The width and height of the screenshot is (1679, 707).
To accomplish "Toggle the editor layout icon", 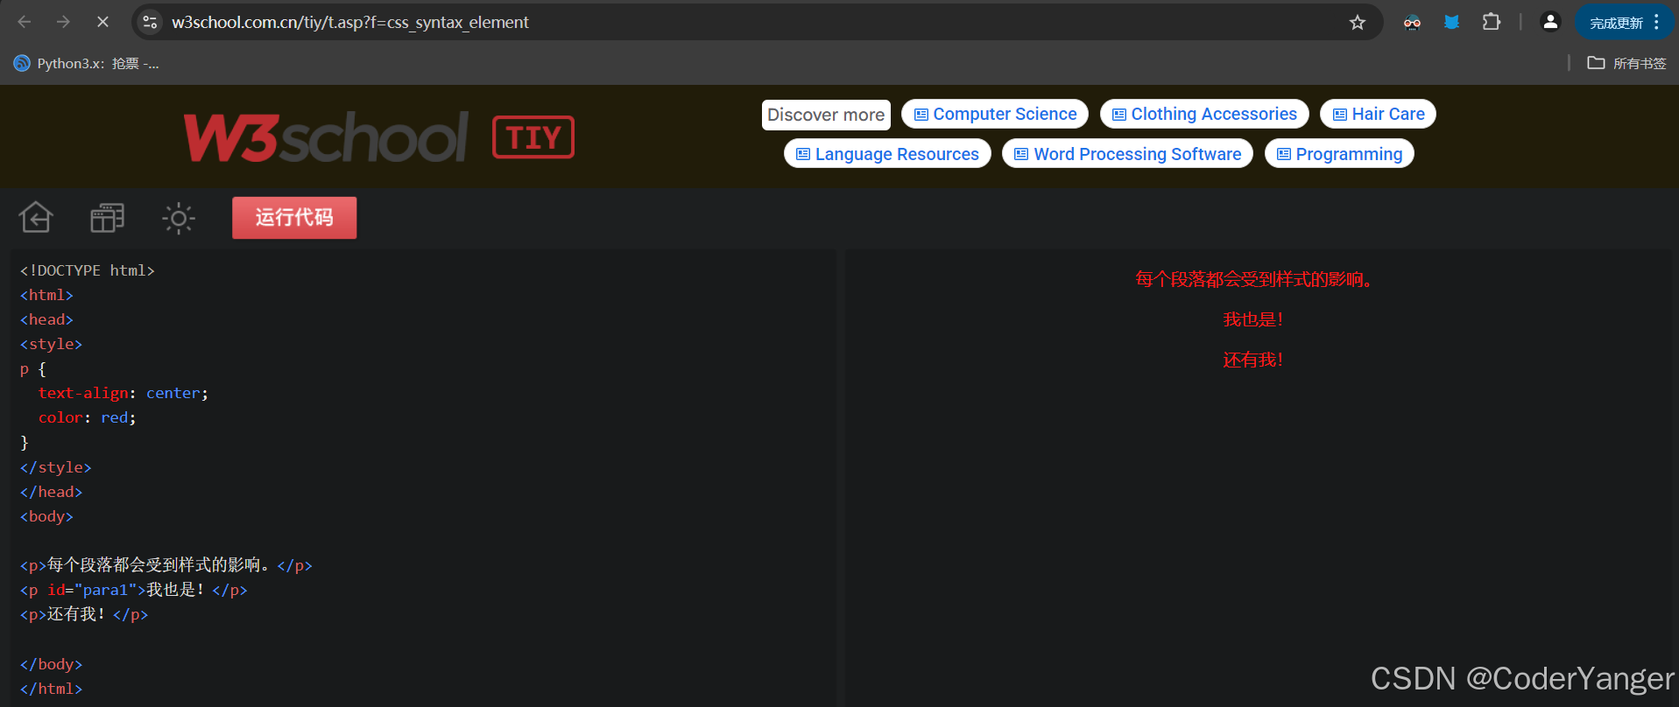I will 107,217.
